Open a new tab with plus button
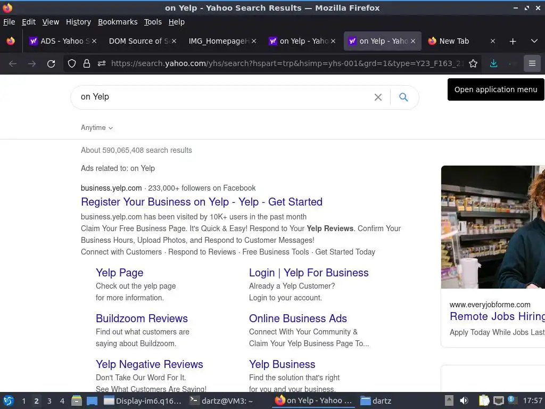The height and width of the screenshot is (409, 545). click(513, 42)
